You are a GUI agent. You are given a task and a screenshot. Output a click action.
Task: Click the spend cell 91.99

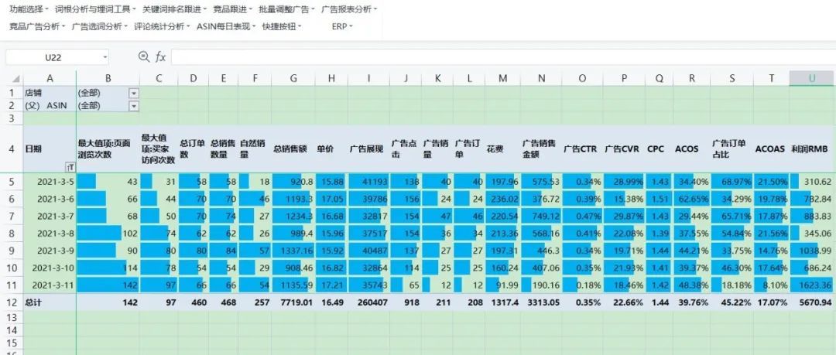point(503,285)
